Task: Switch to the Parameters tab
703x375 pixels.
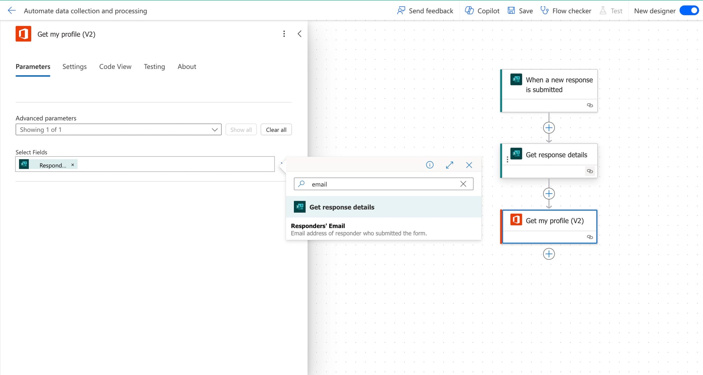Action: coord(33,66)
